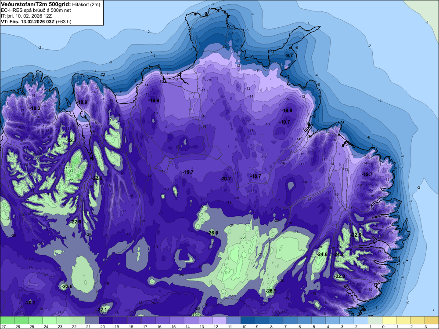Click the bold -22.8 temperature value
Image resolution: width=439 pixels, height=329 pixels.
coord(340,277)
